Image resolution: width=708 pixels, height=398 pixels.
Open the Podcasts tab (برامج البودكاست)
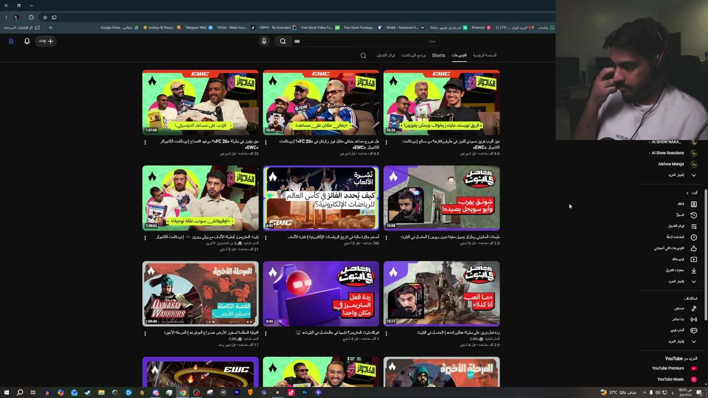(414, 55)
